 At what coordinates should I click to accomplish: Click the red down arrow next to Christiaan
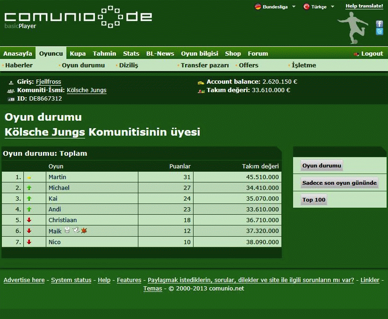click(29, 220)
